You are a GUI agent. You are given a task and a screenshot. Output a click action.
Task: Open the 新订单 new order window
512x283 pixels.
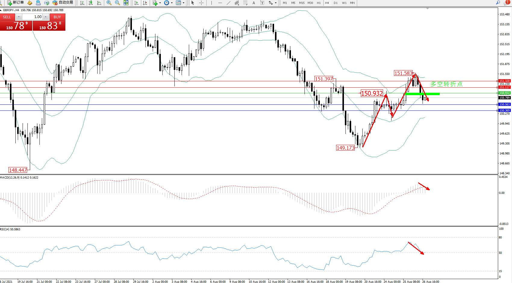click(x=15, y=3)
